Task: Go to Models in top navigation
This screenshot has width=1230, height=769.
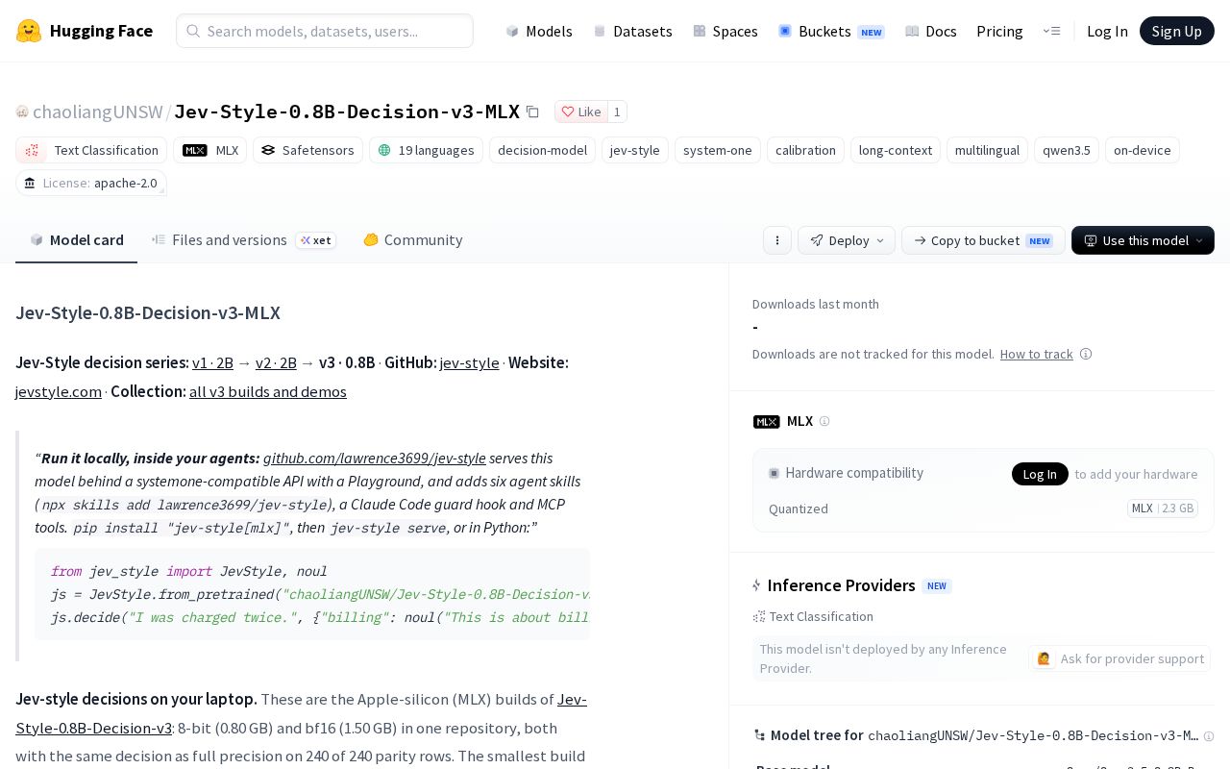Action: 539,31
